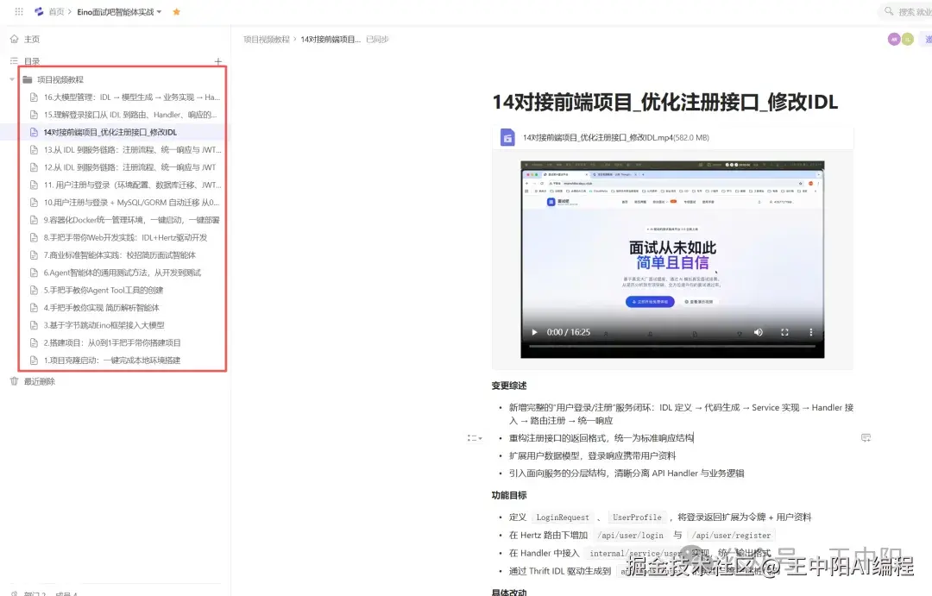932x596 pixels.
Task: Click the page icon of document 16
Action: [34, 97]
